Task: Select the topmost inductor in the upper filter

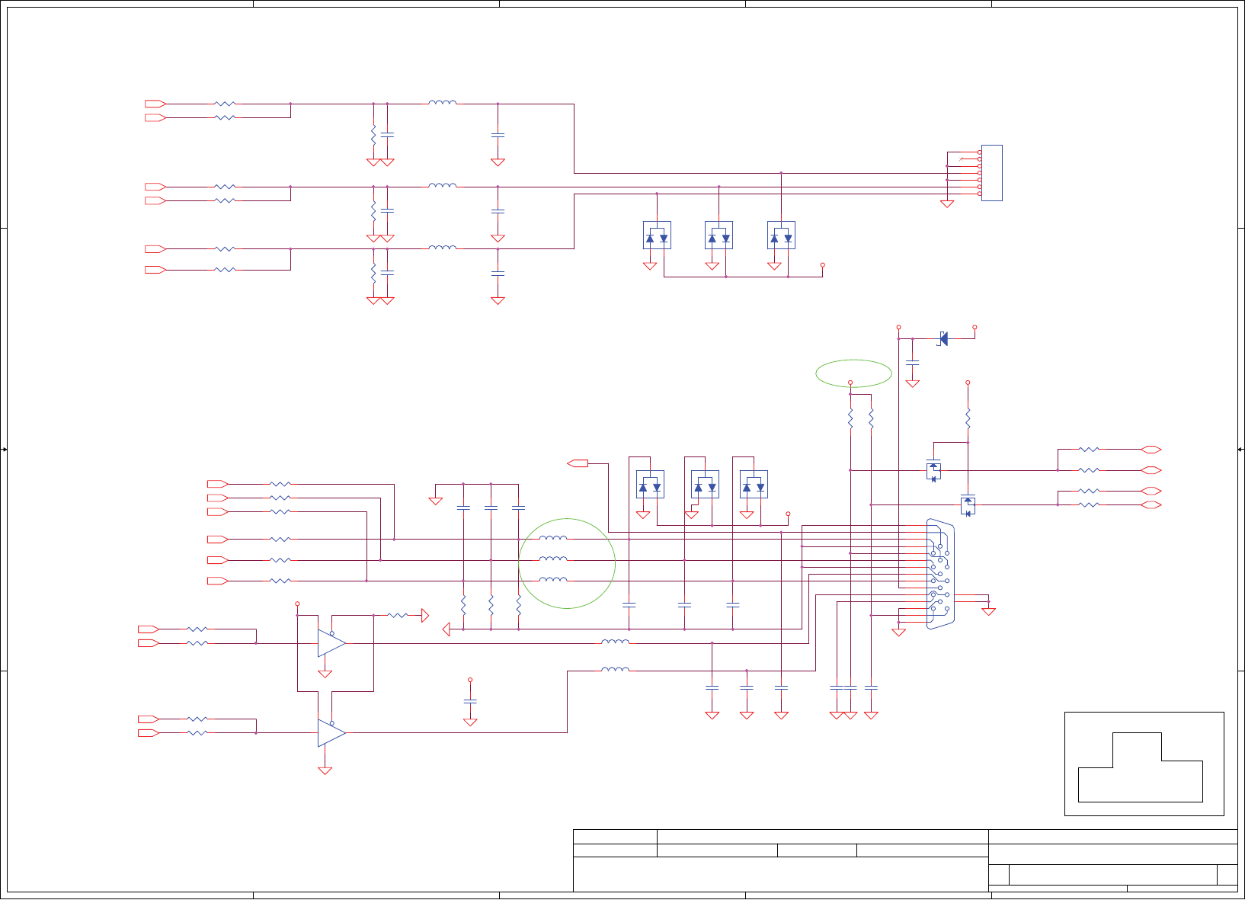Action: 442,102
